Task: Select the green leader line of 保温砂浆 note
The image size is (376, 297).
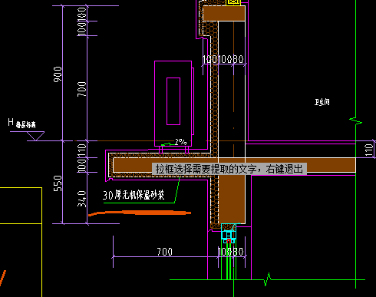Action: tap(142, 190)
